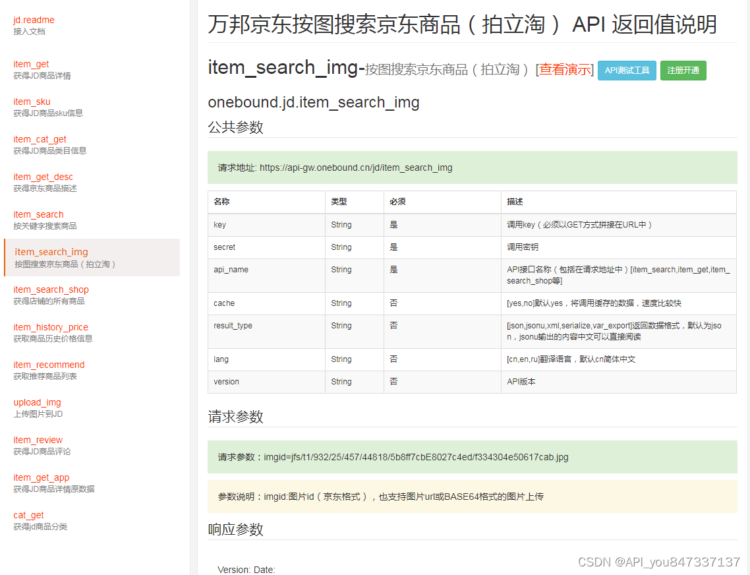750x575 pixels.
Task: Click the 'Version: Date:' text
Action: 246,570
